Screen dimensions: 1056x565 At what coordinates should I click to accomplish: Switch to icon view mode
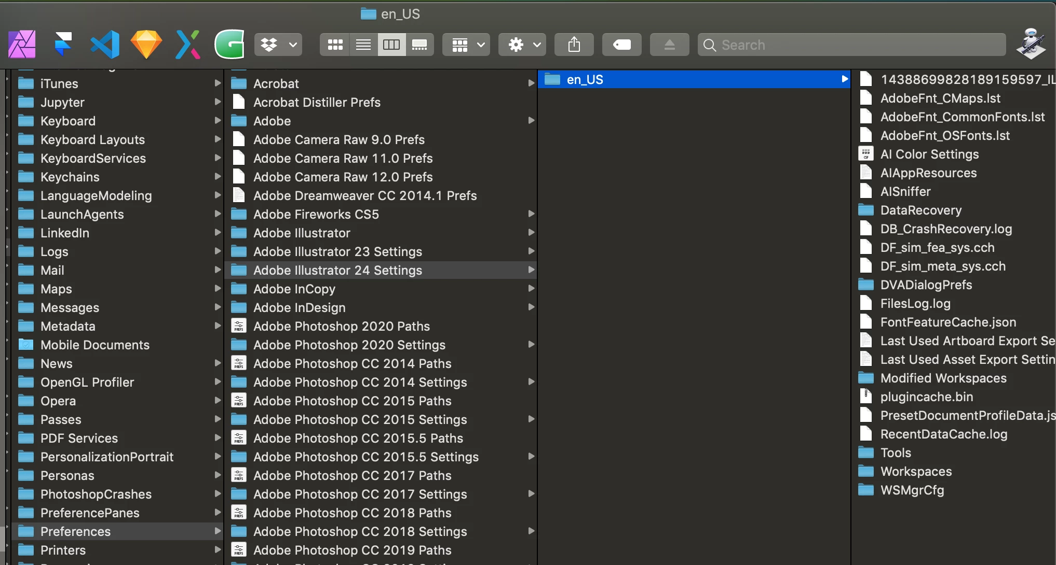coord(335,45)
